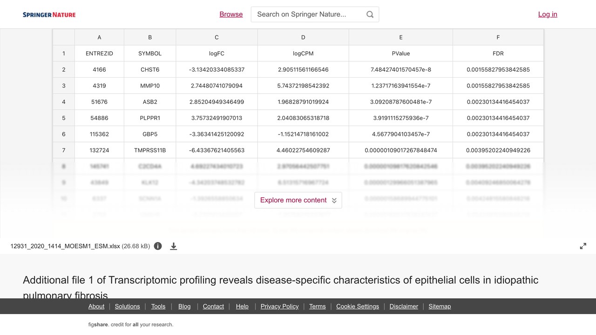Screen dimensions: 596x335
Task: Click the FDR header cell
Action: pyautogui.click(x=498, y=54)
